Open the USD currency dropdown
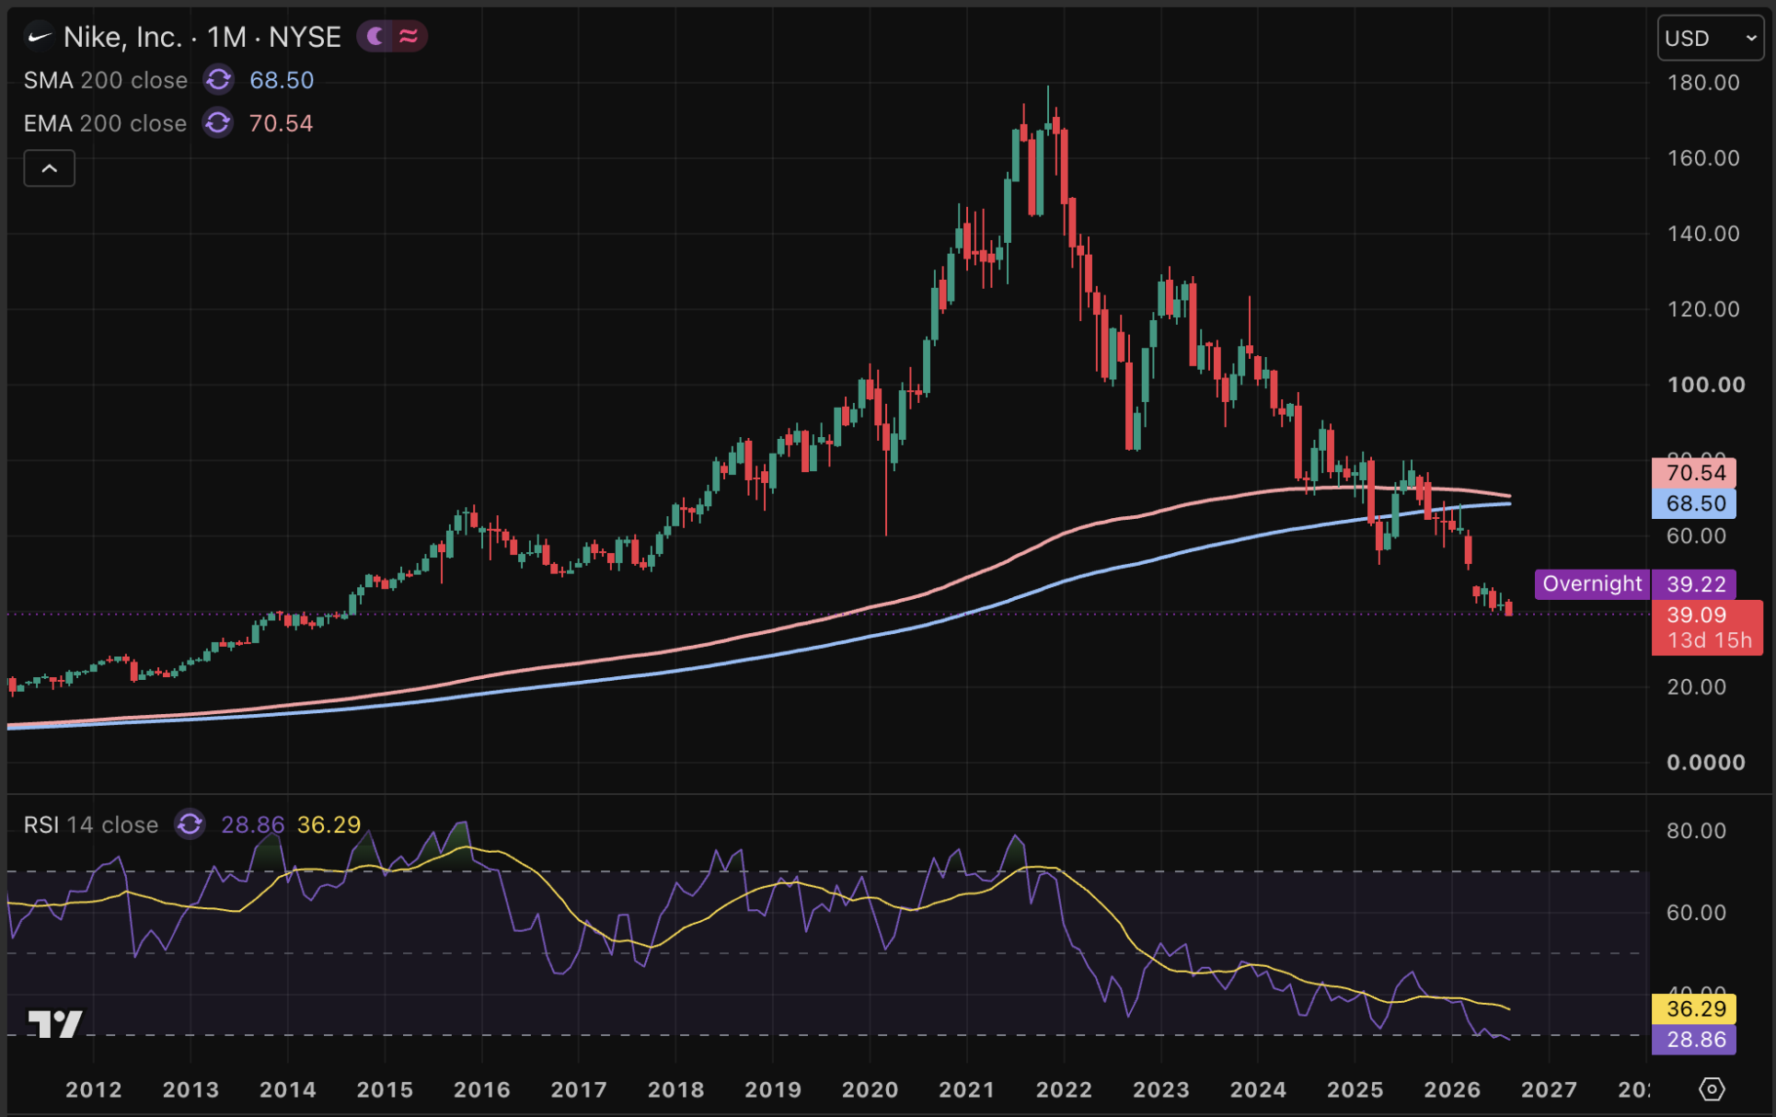This screenshot has height=1117, width=1776. point(1711,38)
